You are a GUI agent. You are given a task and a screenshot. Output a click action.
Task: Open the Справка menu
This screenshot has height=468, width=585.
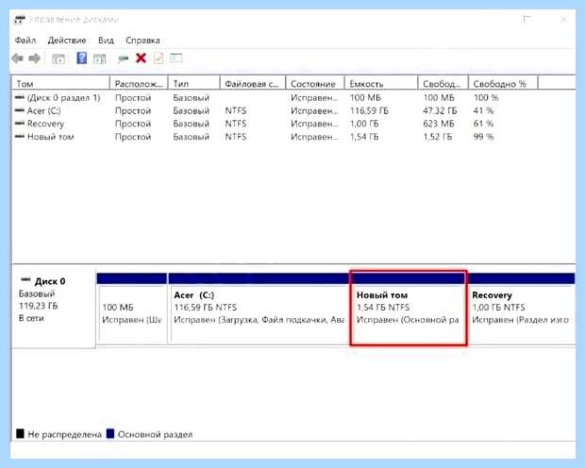tap(142, 41)
